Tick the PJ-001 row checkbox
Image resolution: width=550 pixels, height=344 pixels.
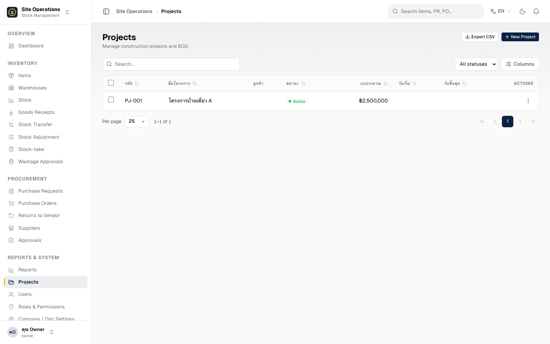[x=111, y=100]
